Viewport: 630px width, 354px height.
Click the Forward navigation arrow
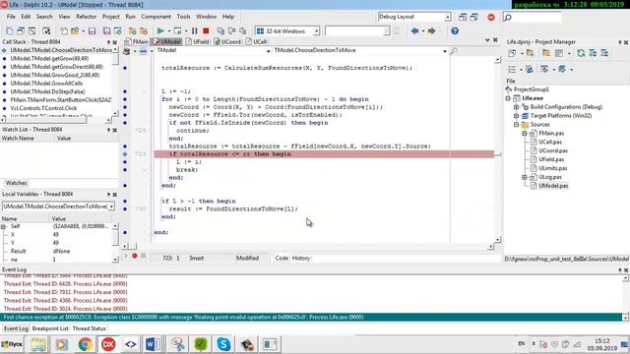pos(431,30)
